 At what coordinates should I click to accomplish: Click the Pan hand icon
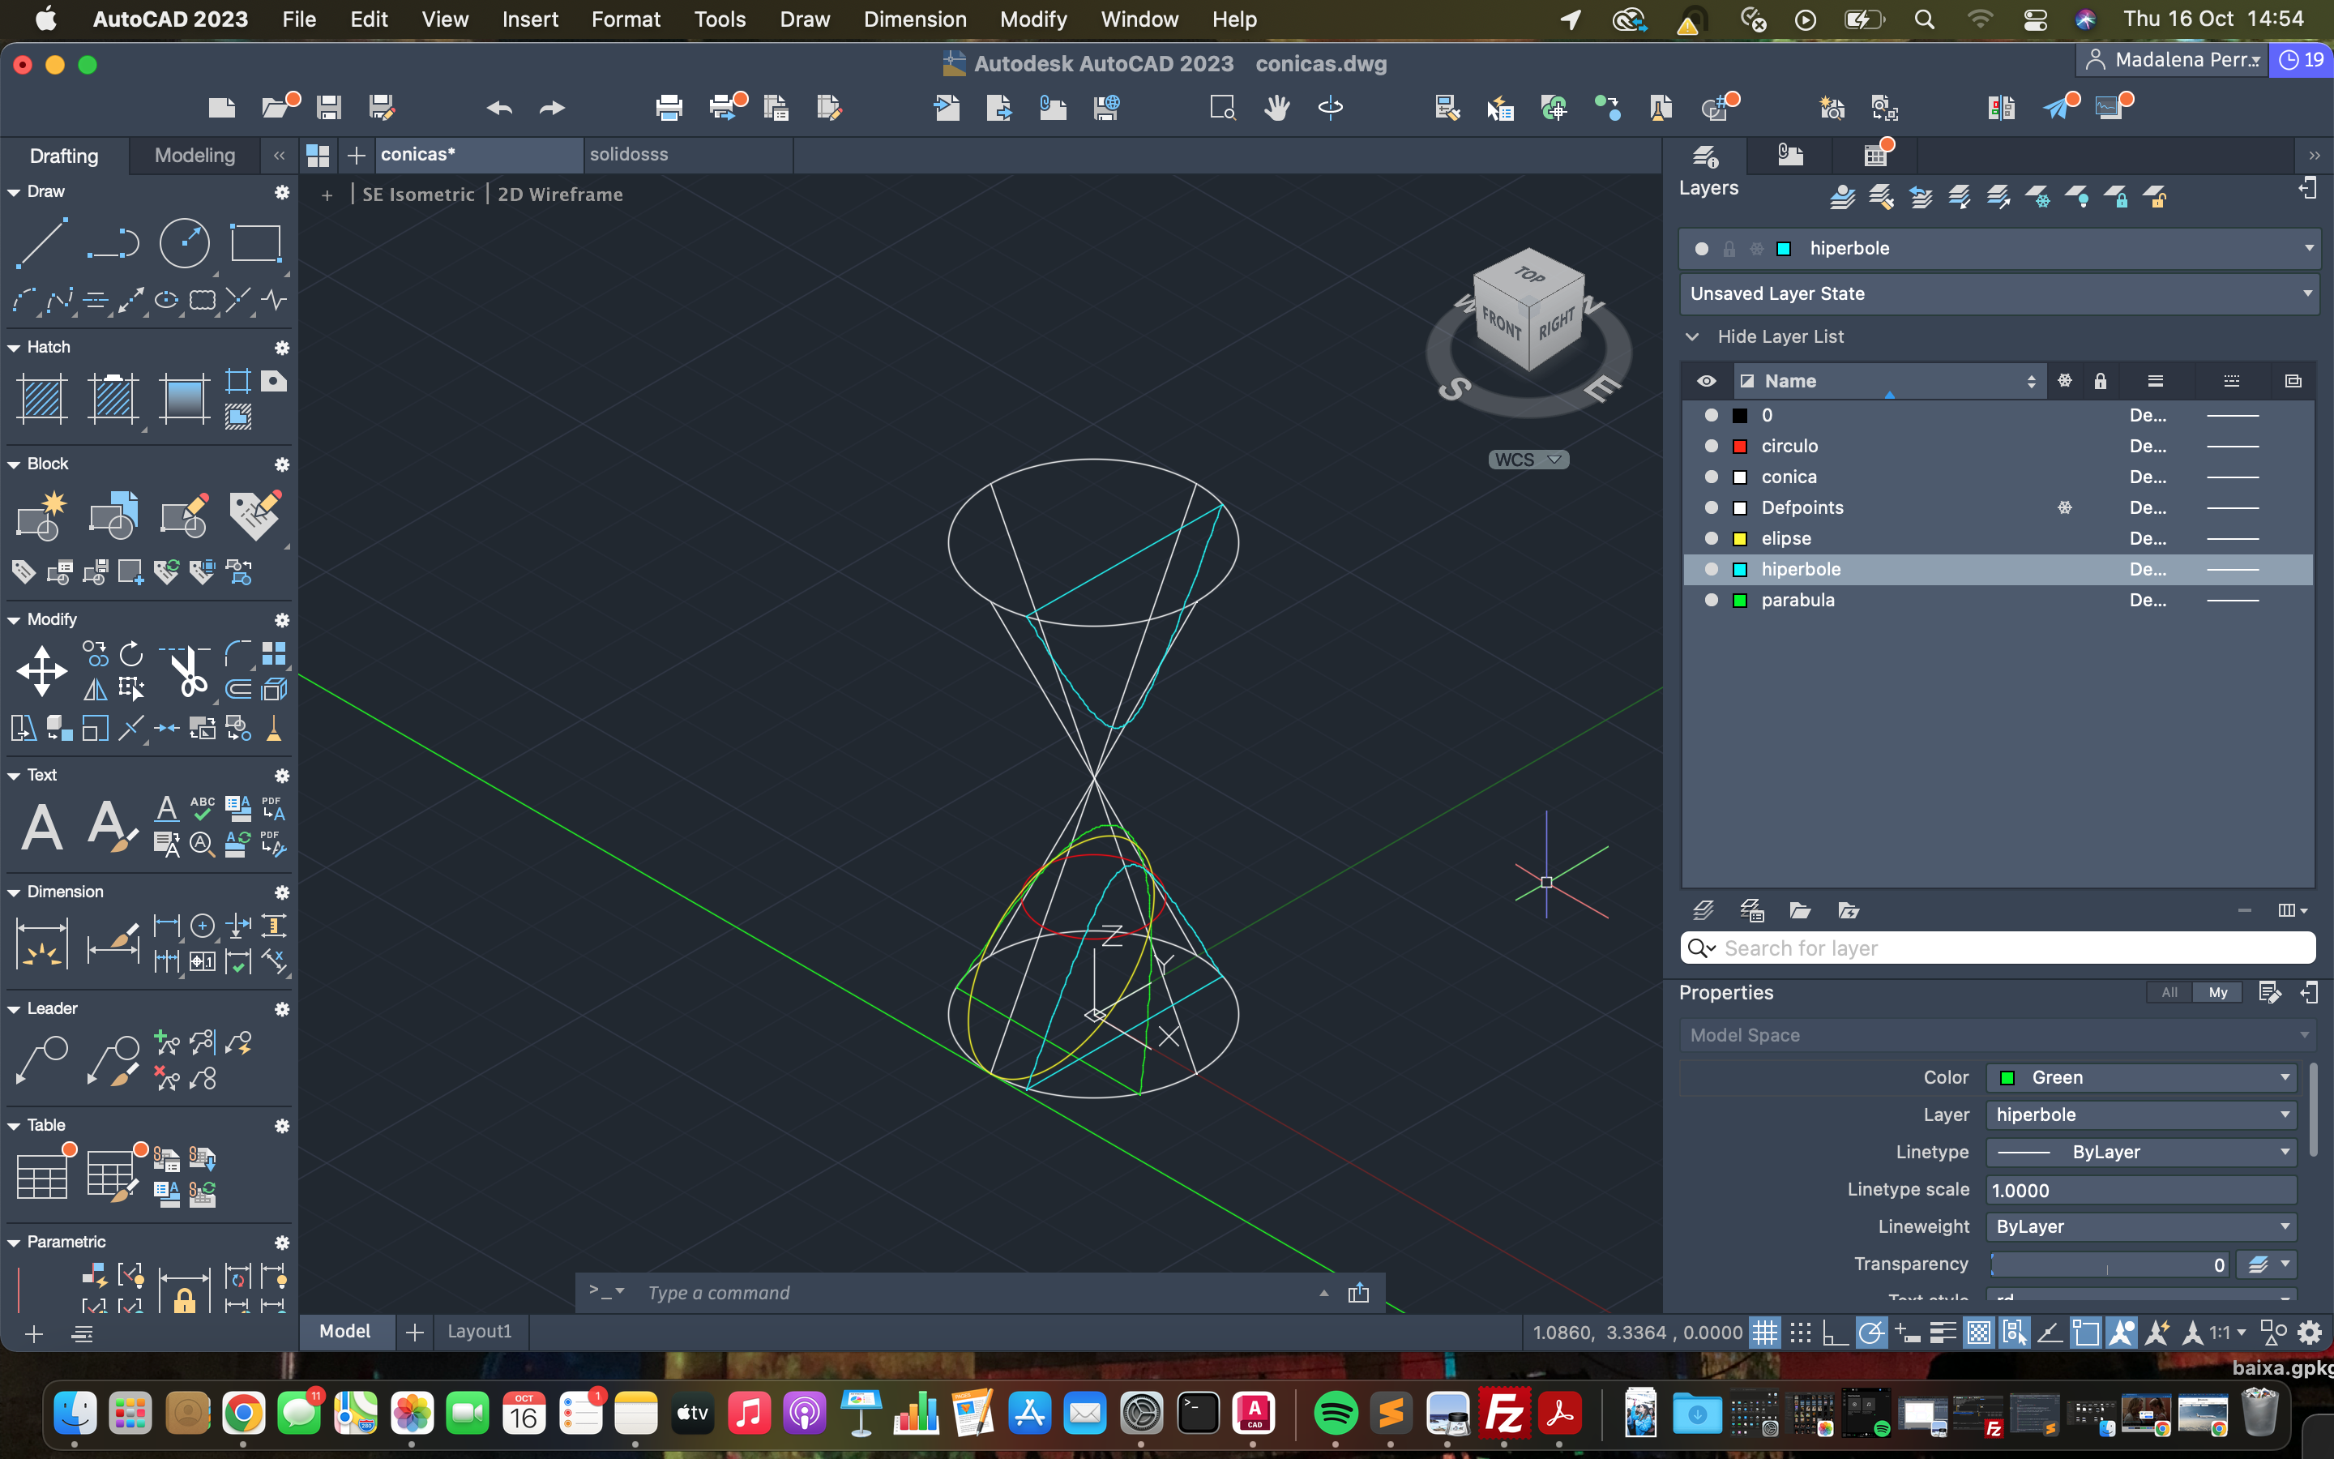(x=1277, y=107)
